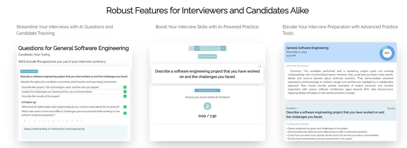Jump to question 3 in pagination
The height and width of the screenshot is (148, 407).
[208, 48]
